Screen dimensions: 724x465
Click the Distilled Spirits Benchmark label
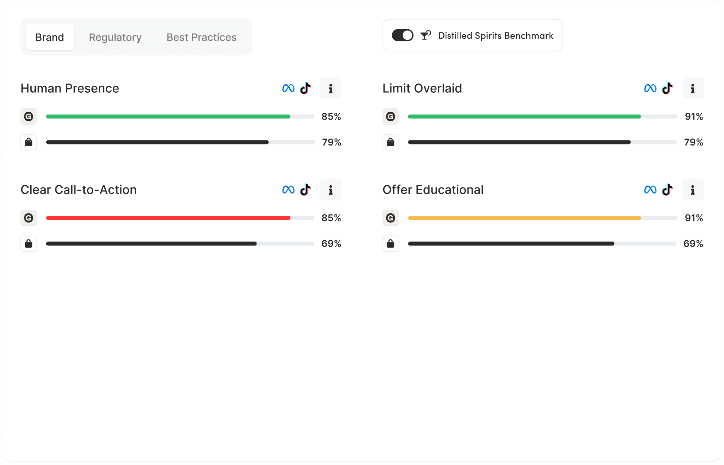tap(496, 35)
